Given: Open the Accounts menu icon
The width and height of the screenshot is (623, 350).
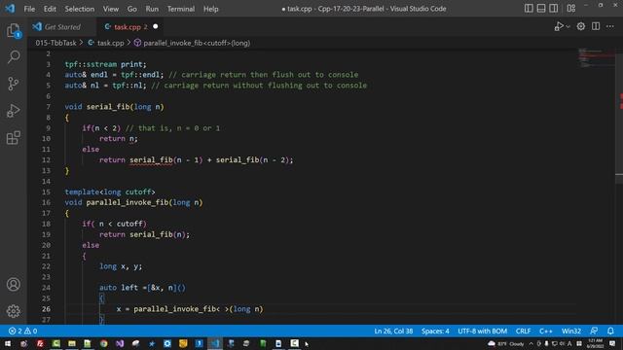Looking at the screenshot, I should (x=13, y=285).
